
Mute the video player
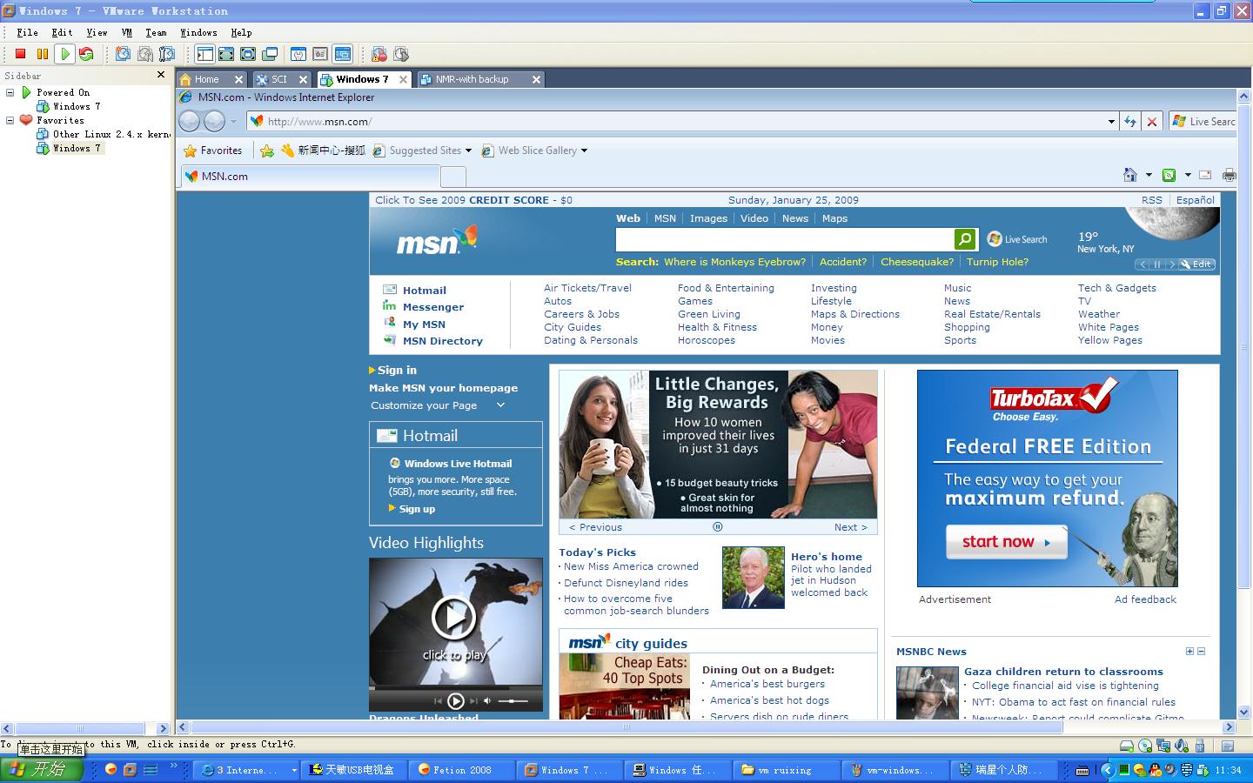click(x=487, y=700)
